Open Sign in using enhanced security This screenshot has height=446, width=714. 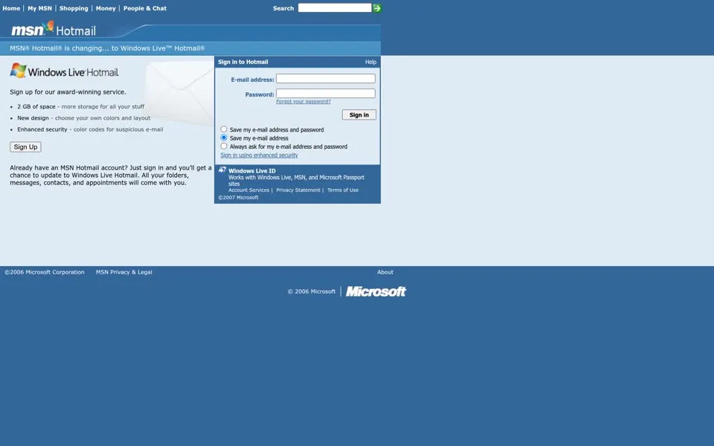pos(259,155)
